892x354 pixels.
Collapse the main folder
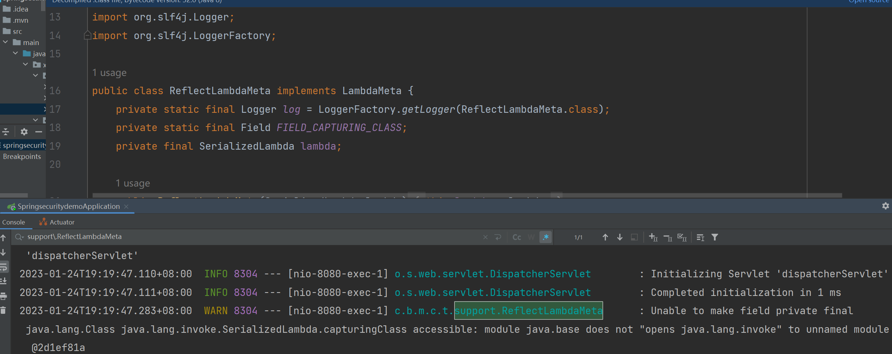(x=6, y=42)
